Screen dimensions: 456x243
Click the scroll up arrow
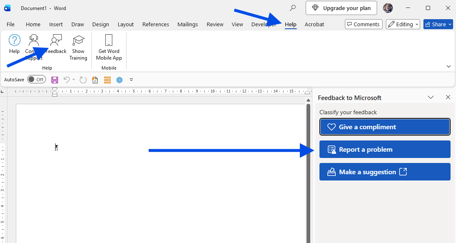pyautogui.click(x=308, y=100)
